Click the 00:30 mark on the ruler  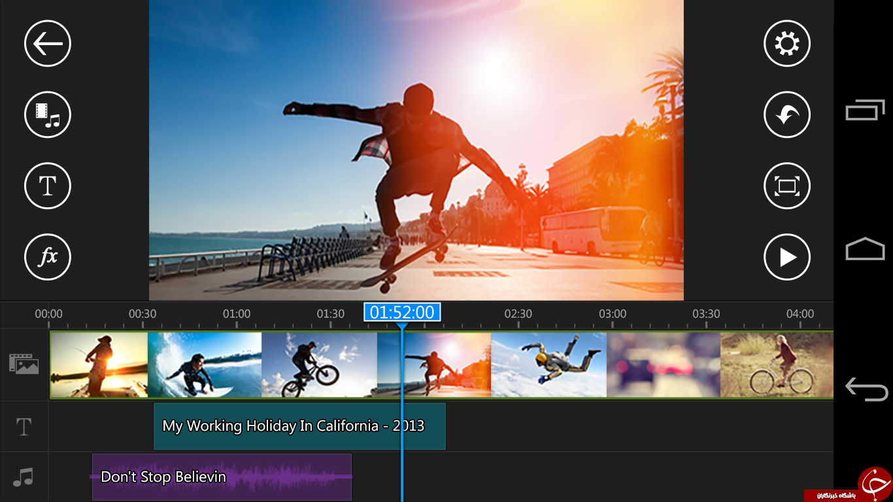pyautogui.click(x=143, y=314)
